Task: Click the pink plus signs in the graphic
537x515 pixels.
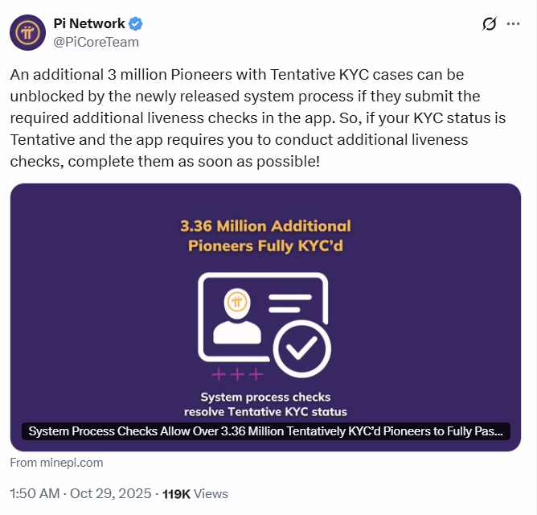Action: [236, 374]
